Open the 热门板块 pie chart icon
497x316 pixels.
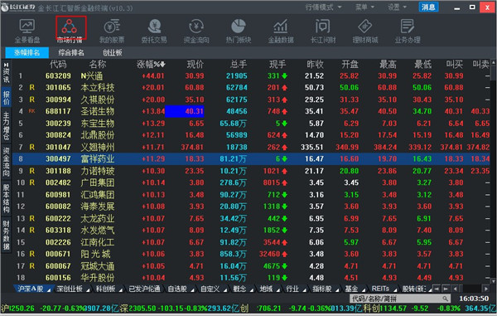pyautogui.click(x=239, y=31)
